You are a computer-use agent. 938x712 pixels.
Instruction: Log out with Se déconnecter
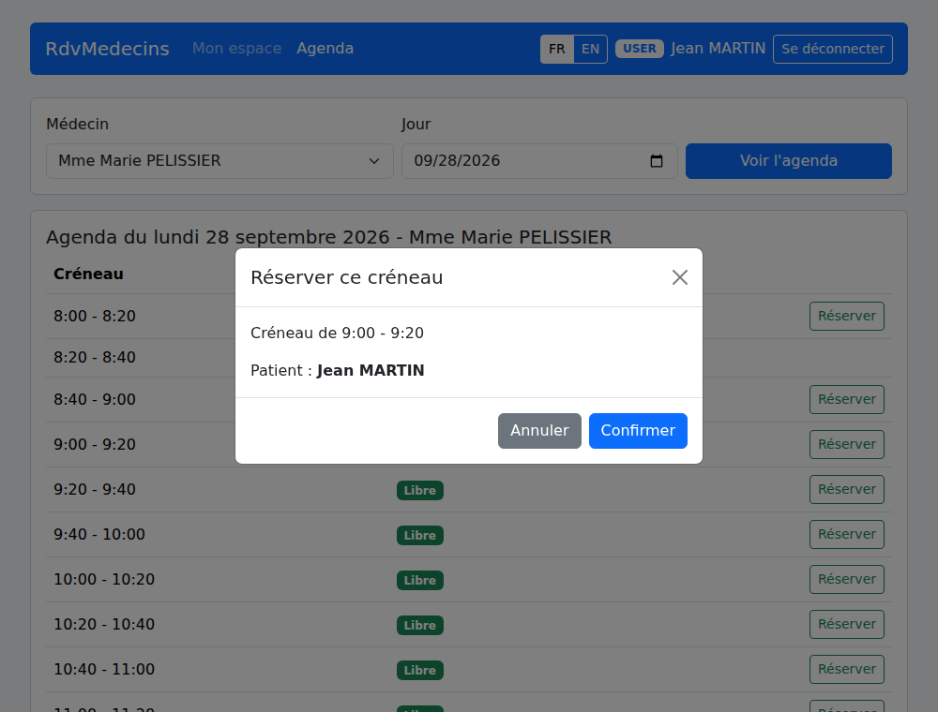pyautogui.click(x=833, y=49)
